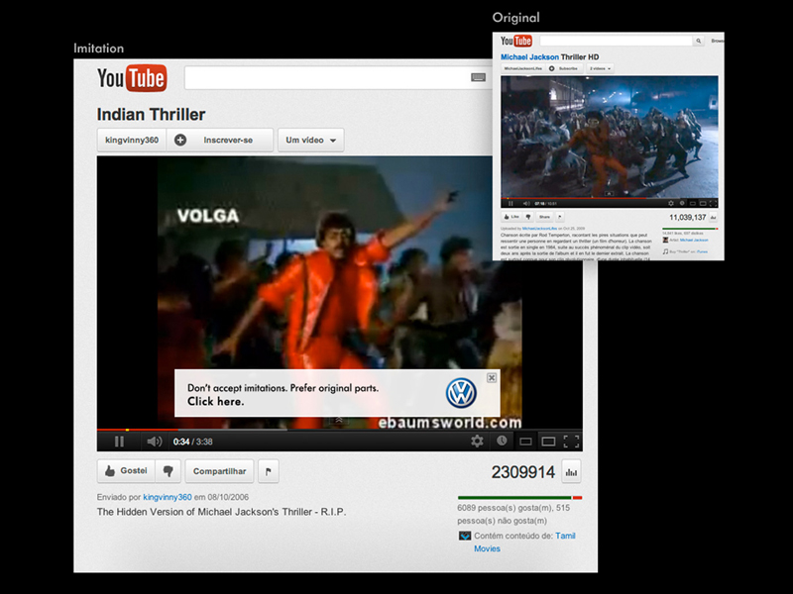
Task: Click the Original window search field
Action: pyautogui.click(x=616, y=41)
